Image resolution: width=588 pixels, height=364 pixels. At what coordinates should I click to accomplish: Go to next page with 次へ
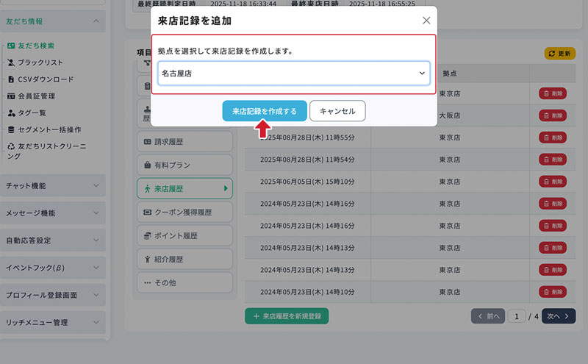pyautogui.click(x=559, y=316)
